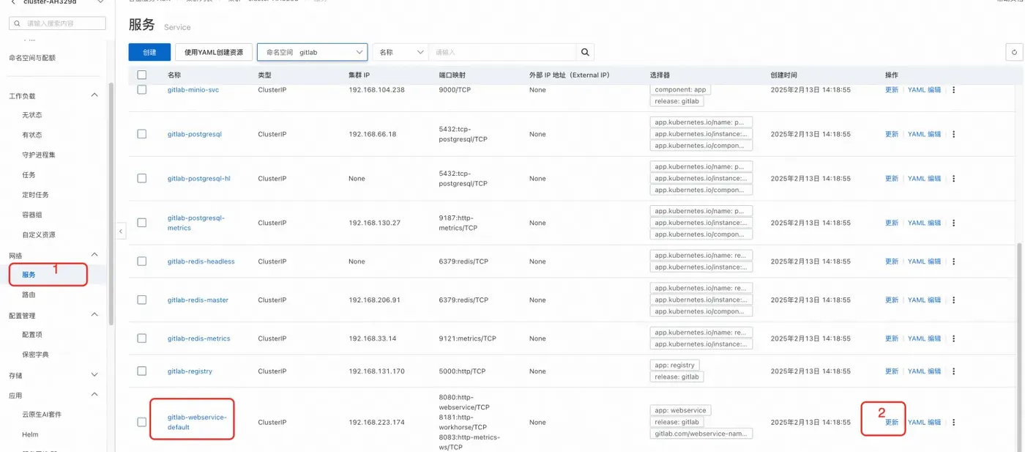Open the gitlab-redis-master service link
Image resolution: width=1025 pixels, height=452 pixels.
198,300
